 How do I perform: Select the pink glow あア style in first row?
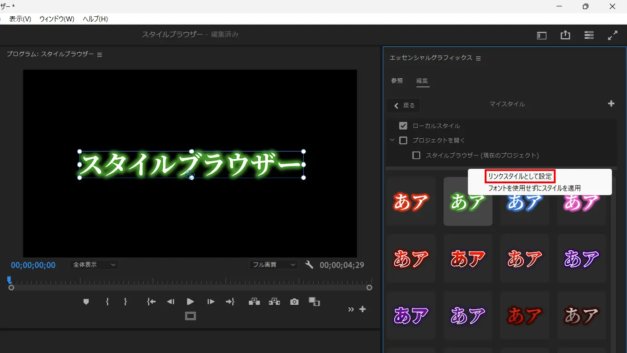tap(582, 202)
